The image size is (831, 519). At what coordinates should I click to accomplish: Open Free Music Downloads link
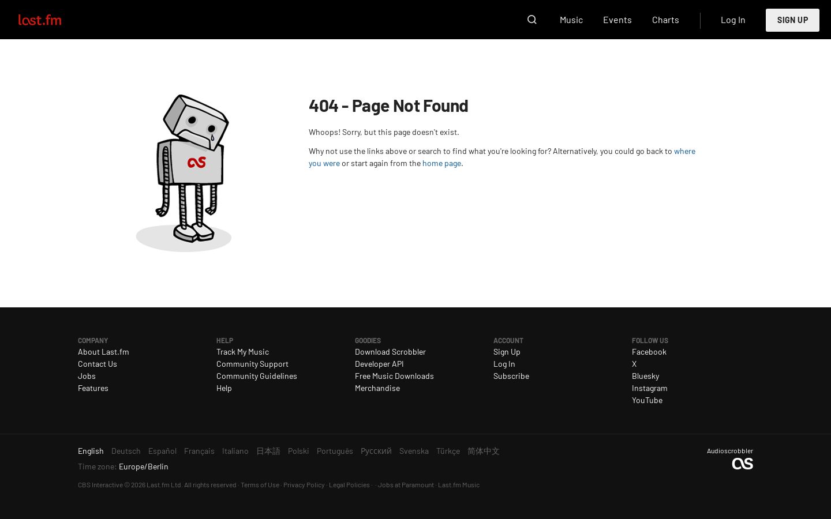click(x=394, y=376)
